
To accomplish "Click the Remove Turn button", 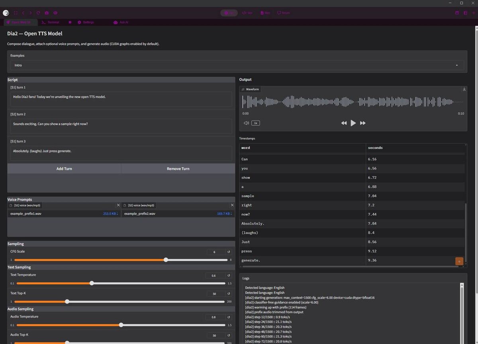I will [x=178, y=169].
